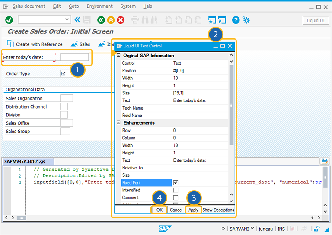Toggle the Fixed Font checkbox

176,183
